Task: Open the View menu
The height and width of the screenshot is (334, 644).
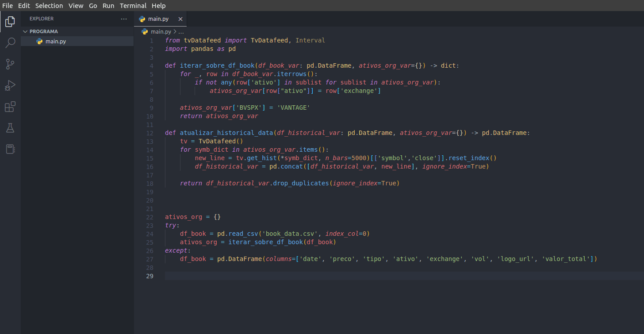Action: (x=76, y=6)
